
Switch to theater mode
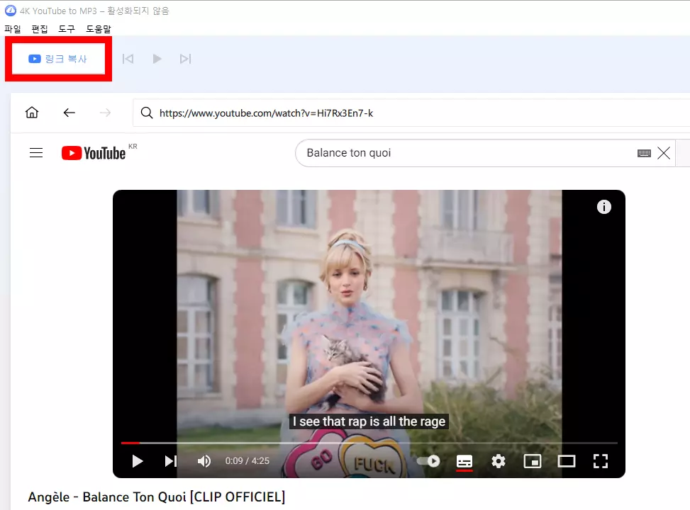tap(567, 461)
